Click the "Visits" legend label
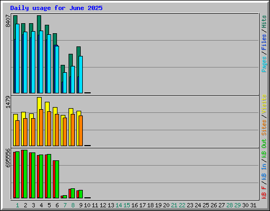The height and width of the screenshot is (211, 270). click(264, 104)
